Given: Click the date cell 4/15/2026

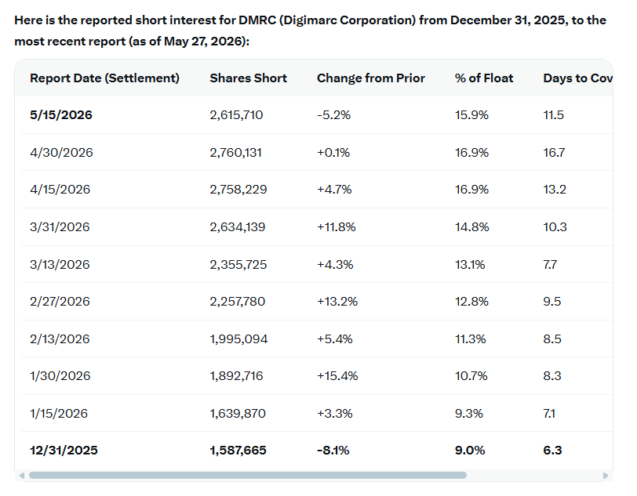Looking at the screenshot, I should [x=60, y=189].
